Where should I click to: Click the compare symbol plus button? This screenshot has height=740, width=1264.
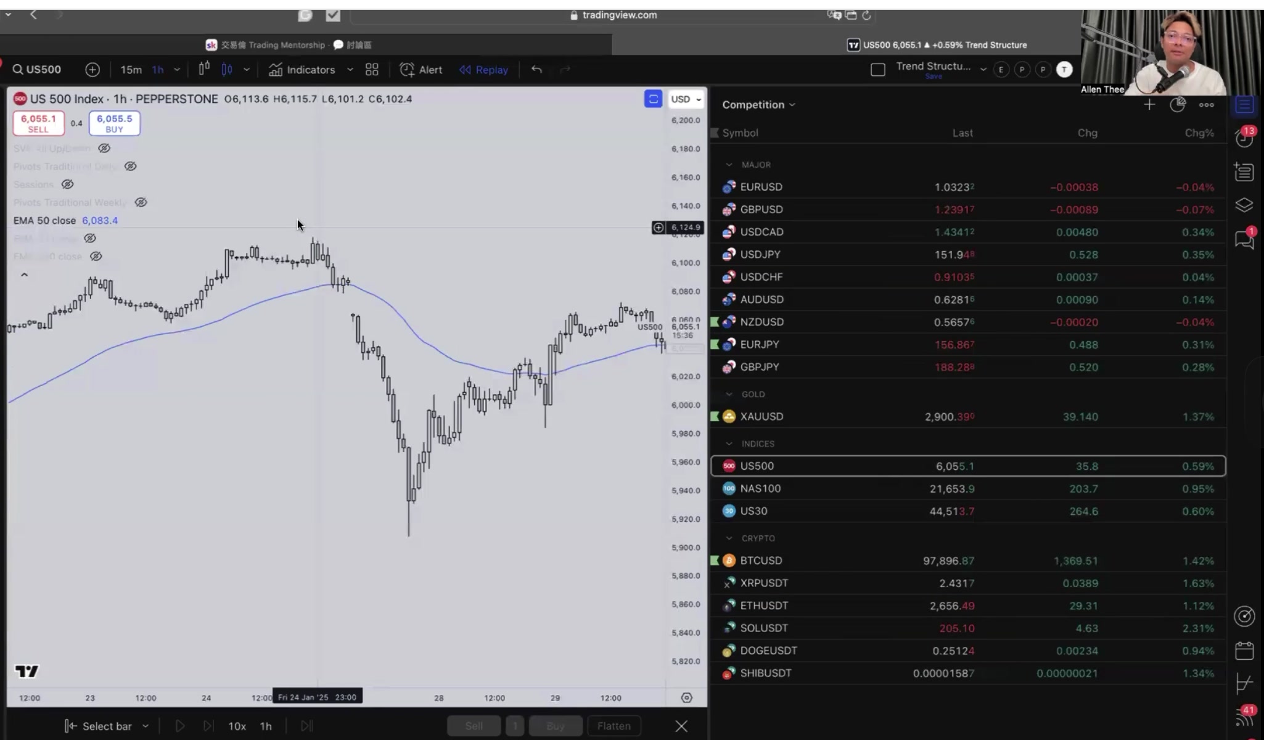click(x=92, y=70)
